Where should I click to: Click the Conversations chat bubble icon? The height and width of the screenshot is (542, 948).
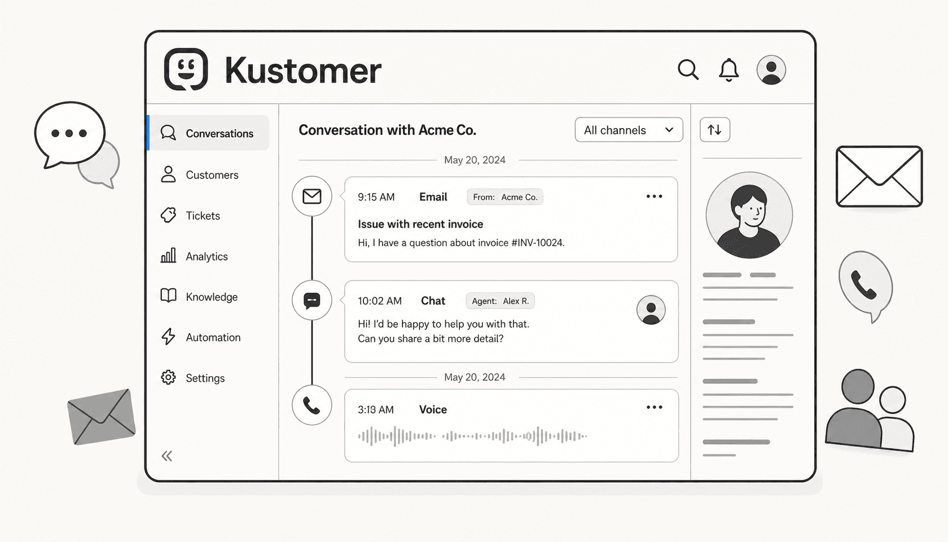click(168, 133)
